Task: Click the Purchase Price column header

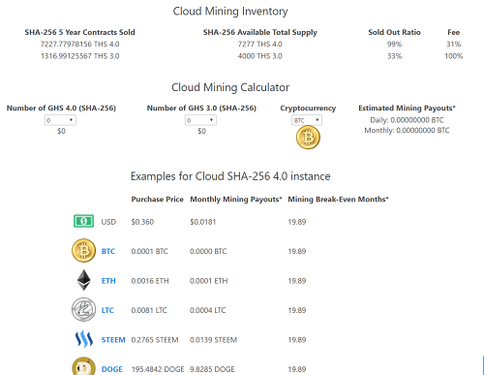Action: click(157, 200)
